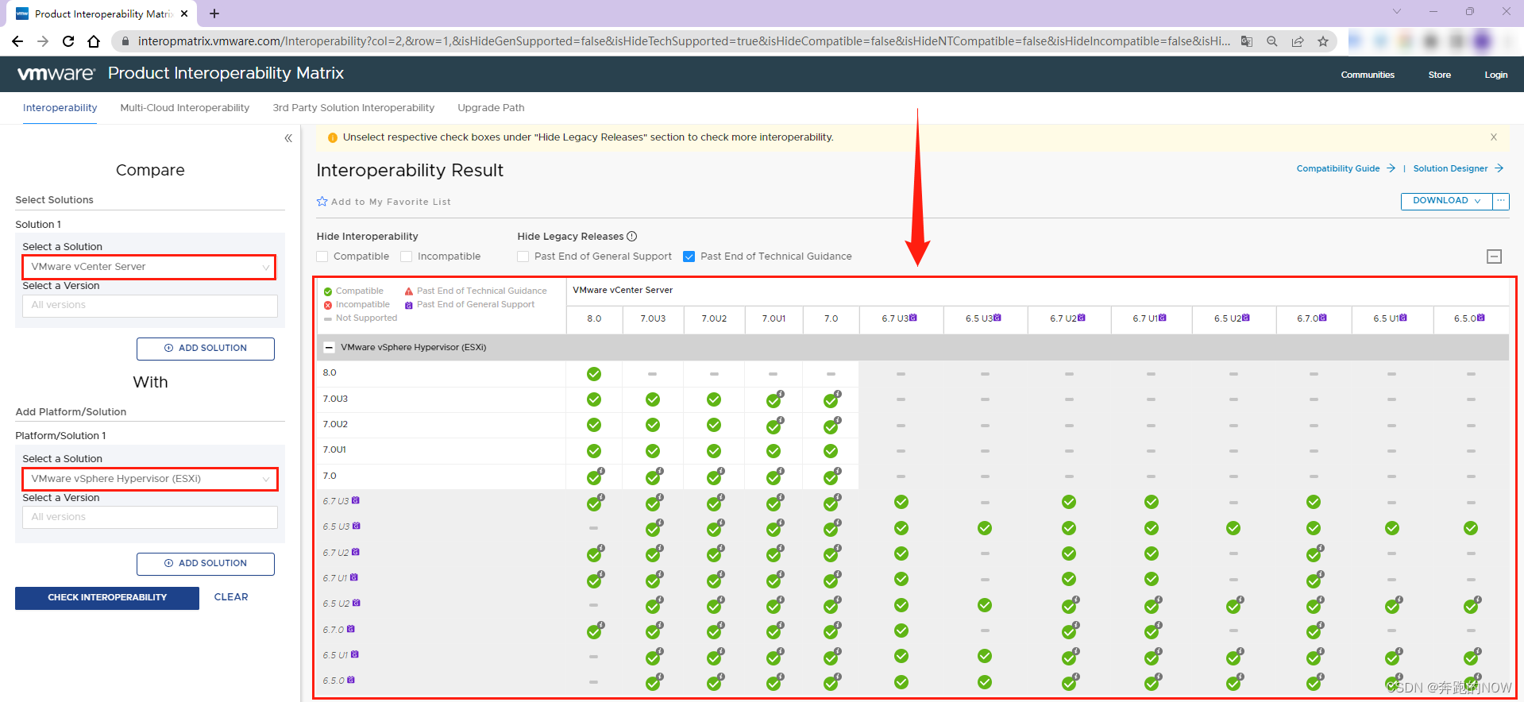The image size is (1524, 702).
Task: Reload the page with refresh icon
Action: [68, 41]
